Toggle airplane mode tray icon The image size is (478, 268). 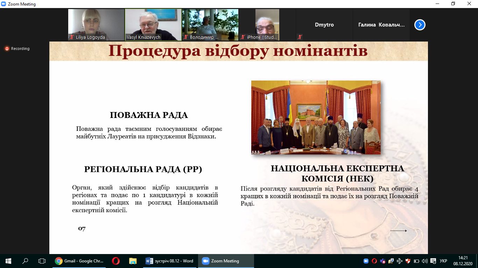[400, 261]
